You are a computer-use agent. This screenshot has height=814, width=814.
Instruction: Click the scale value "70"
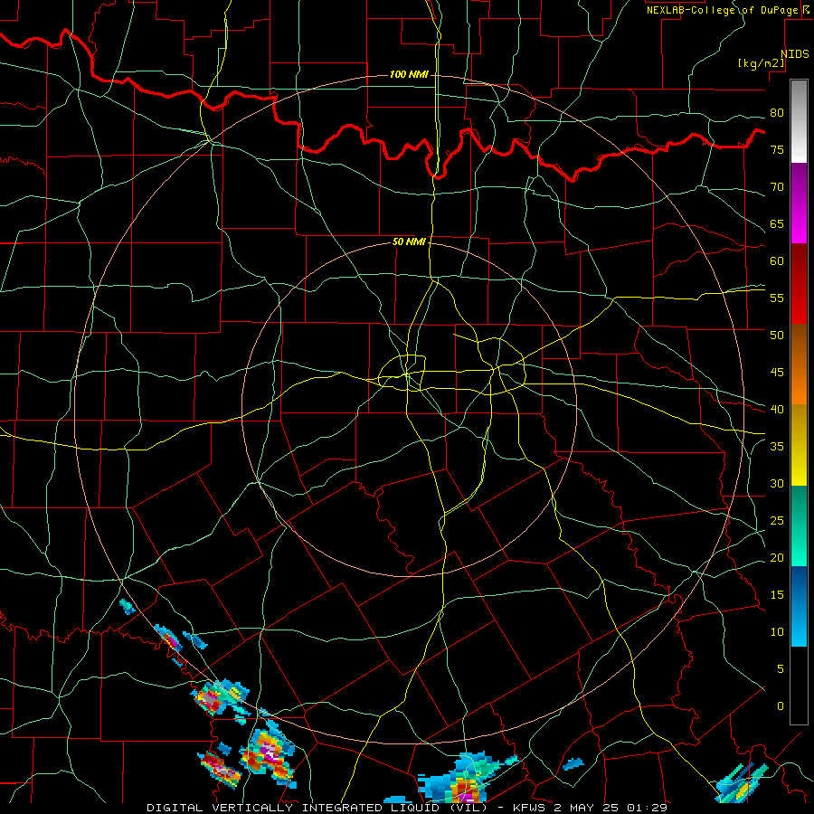pos(777,187)
